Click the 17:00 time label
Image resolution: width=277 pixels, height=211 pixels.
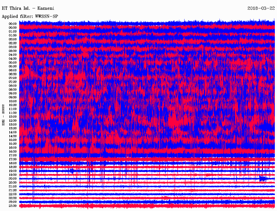tap(13, 155)
